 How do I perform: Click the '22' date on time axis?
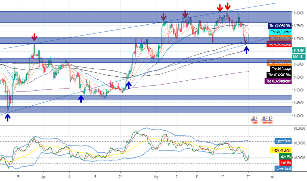(120, 177)
